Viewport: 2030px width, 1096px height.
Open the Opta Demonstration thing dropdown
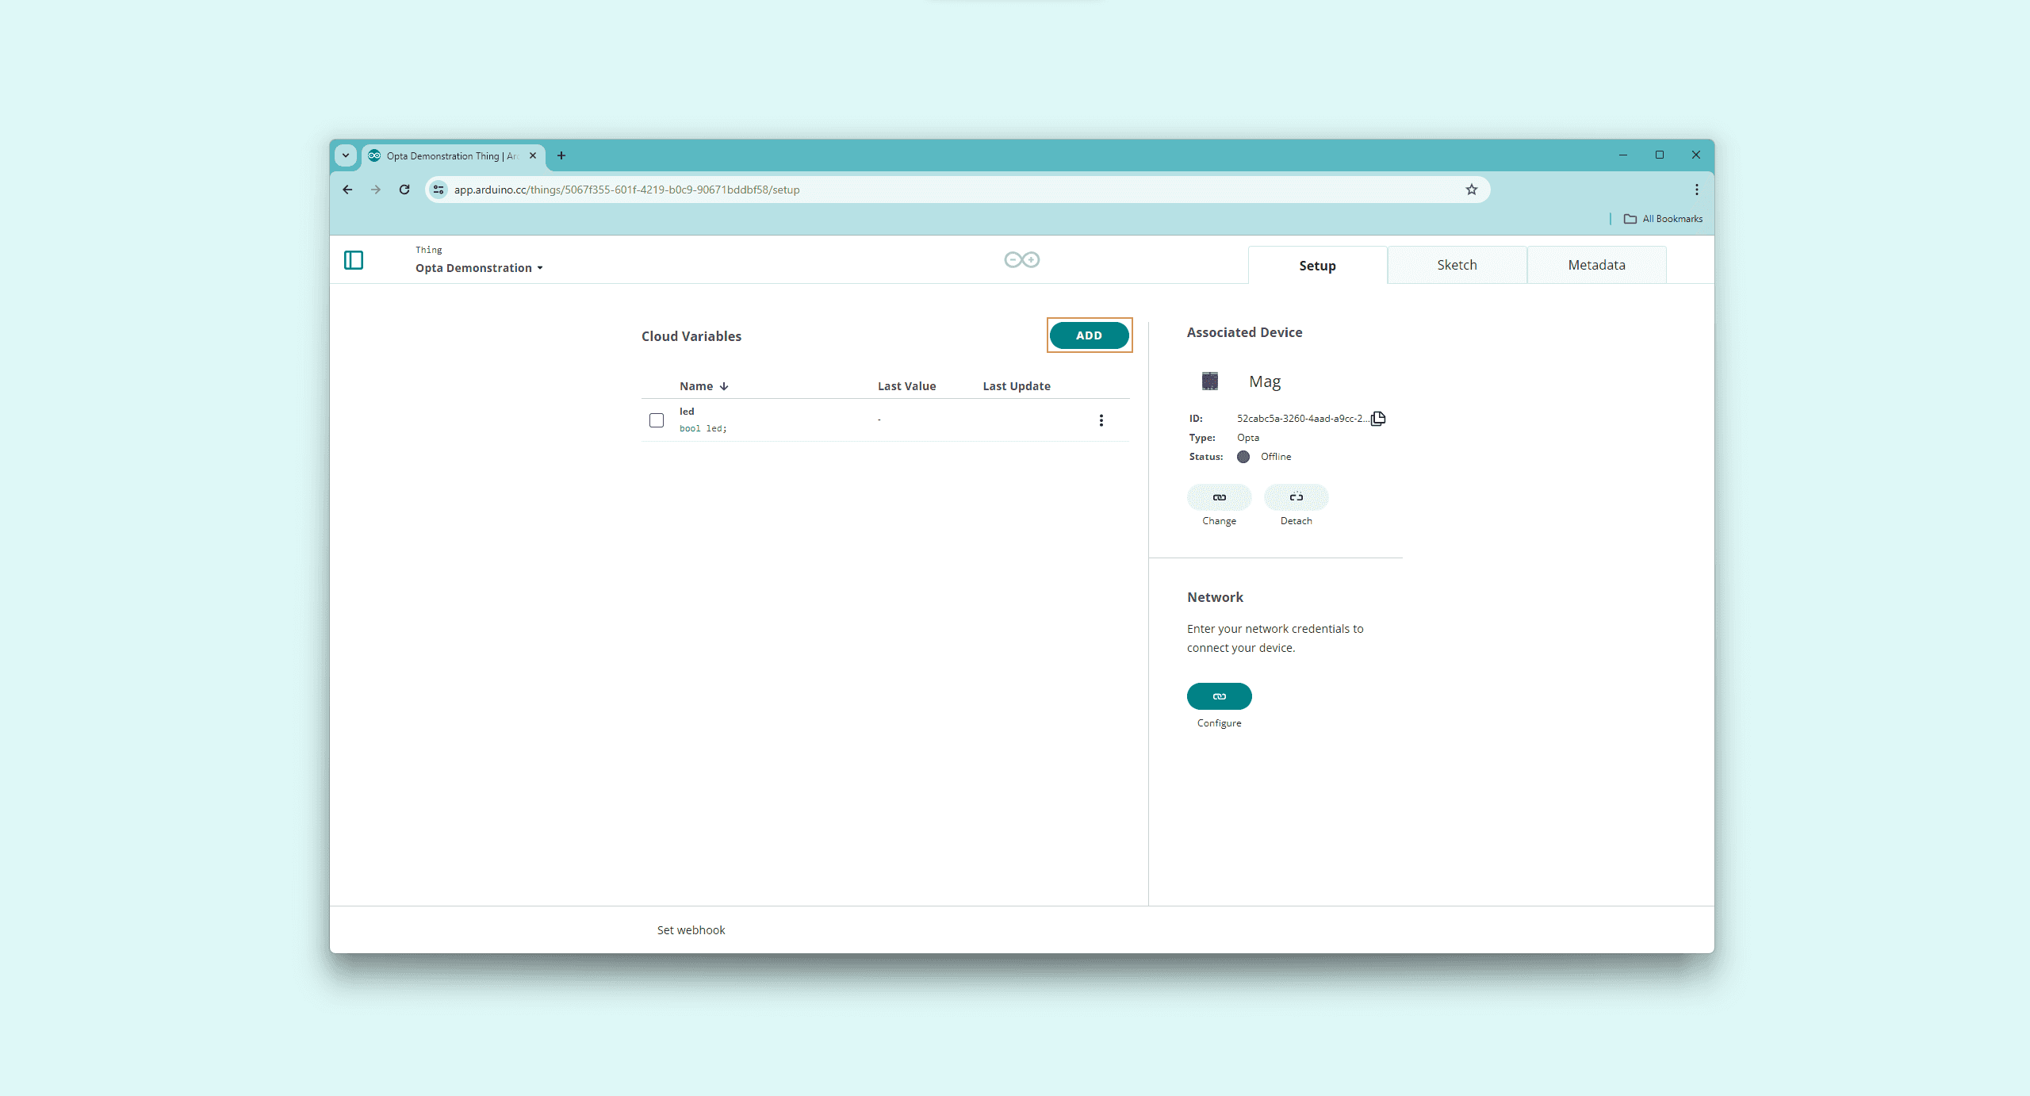[542, 268]
